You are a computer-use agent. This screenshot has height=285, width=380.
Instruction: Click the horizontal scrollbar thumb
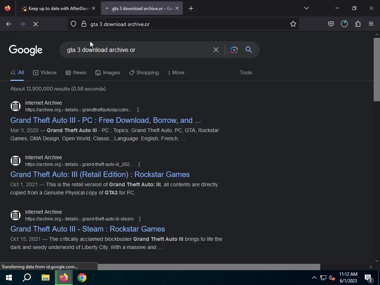(209, 267)
